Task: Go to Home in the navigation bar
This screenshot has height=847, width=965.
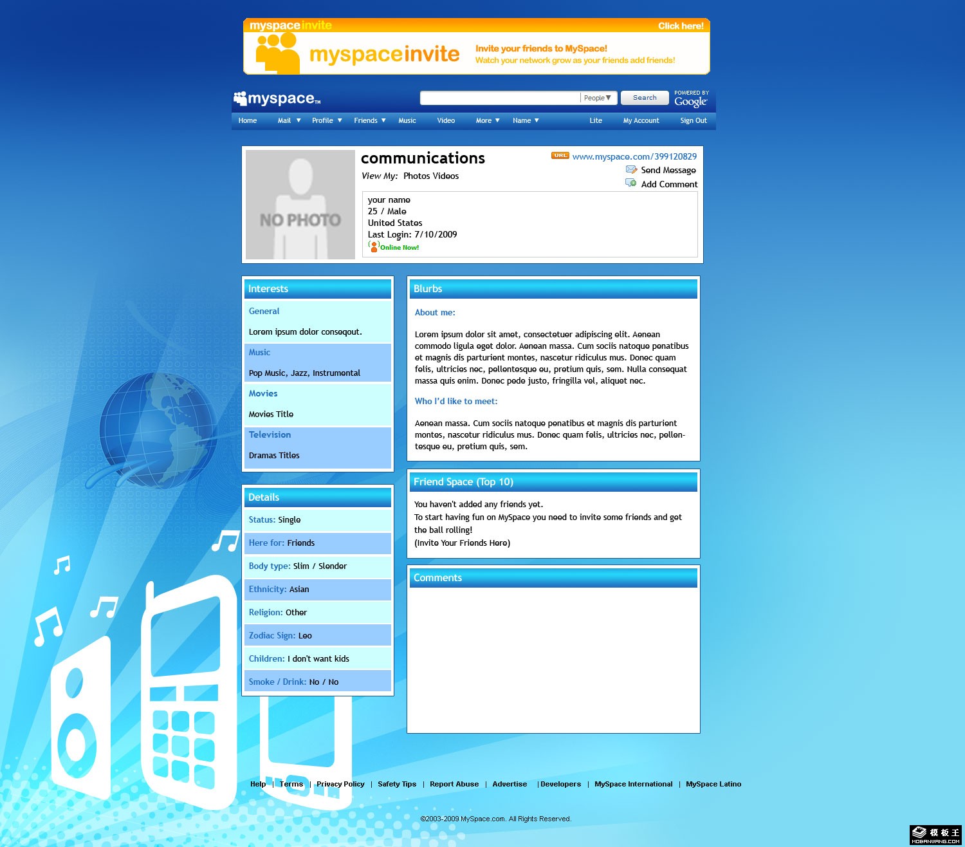Action: 248,120
